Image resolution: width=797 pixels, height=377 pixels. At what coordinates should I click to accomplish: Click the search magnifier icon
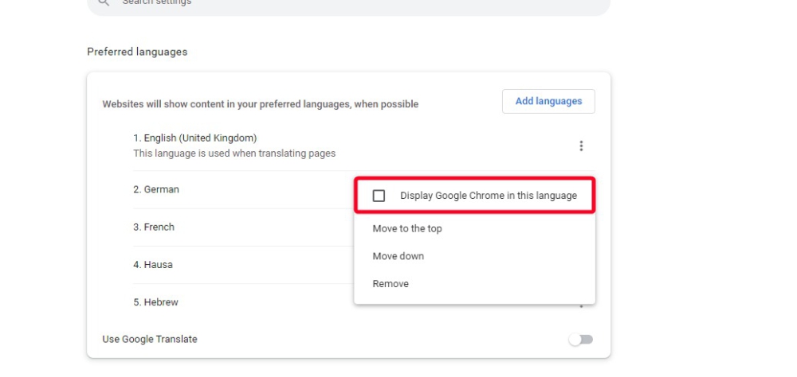pos(104,2)
